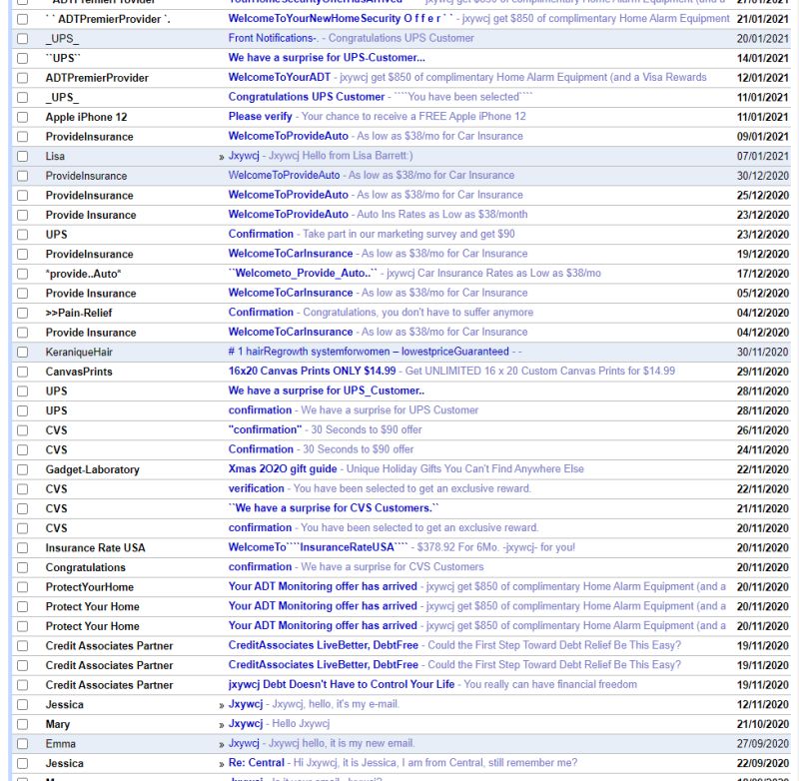Open the 'jxywcj Debt Doesn't Have to Control Your Life' email
Screen dimensions: 799x781
[342, 684]
